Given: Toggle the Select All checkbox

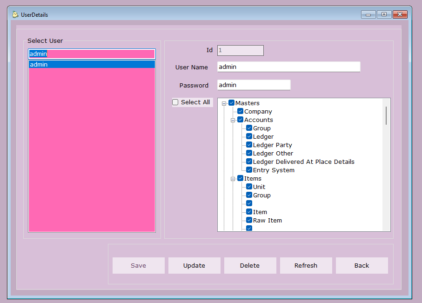Looking at the screenshot, I should point(175,102).
